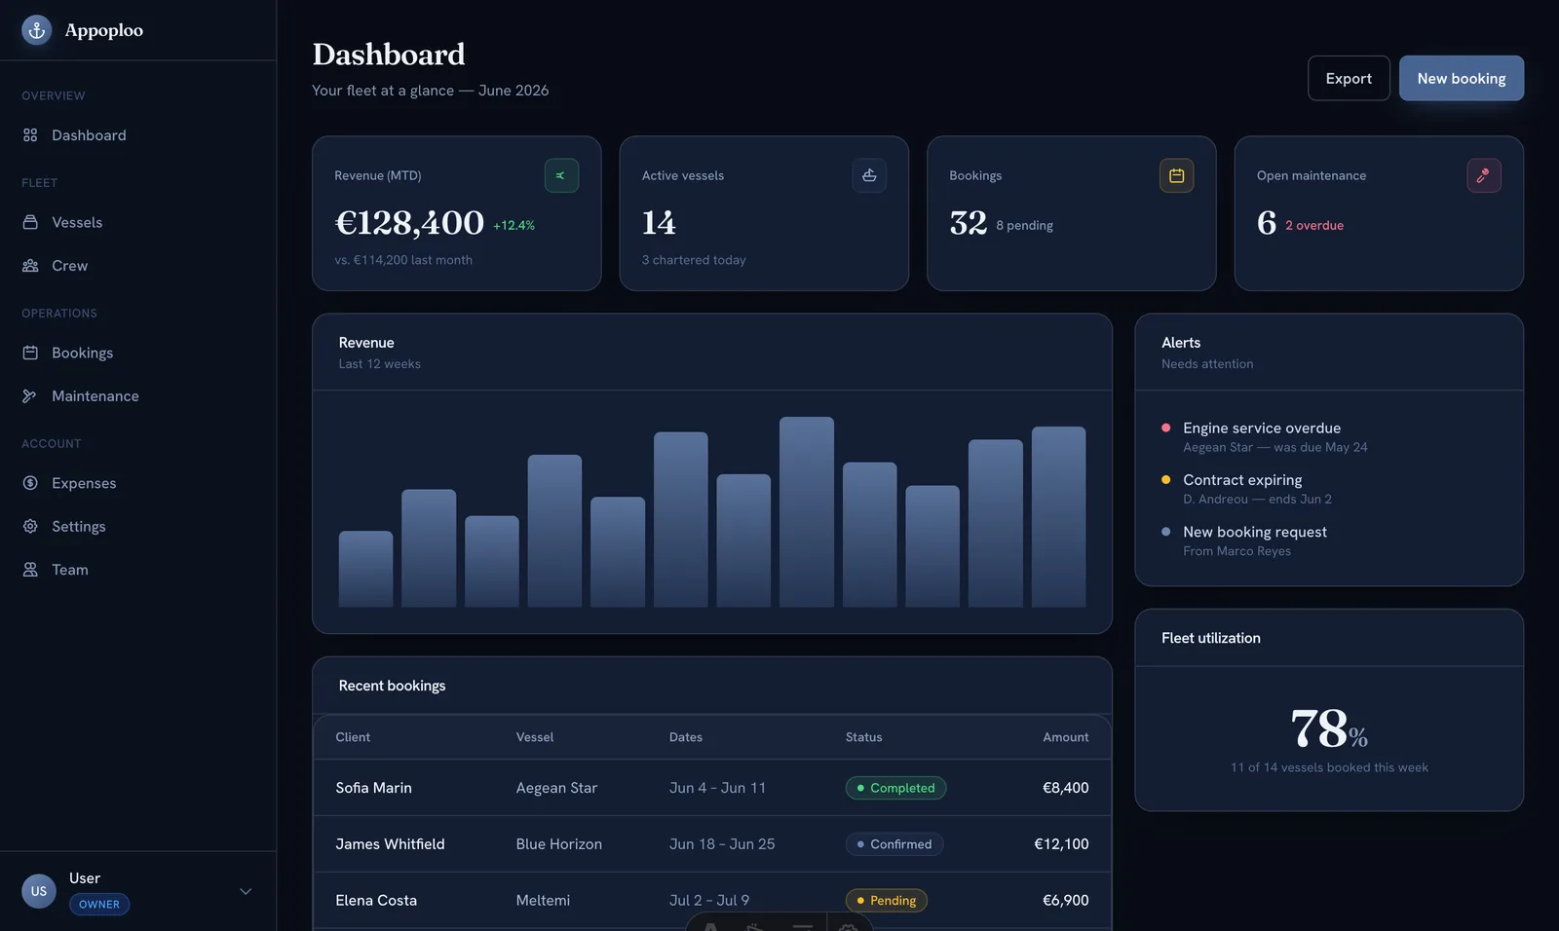This screenshot has height=931, width=1559.
Task: Click the '8 pending' bookings text
Action: 1024,226
